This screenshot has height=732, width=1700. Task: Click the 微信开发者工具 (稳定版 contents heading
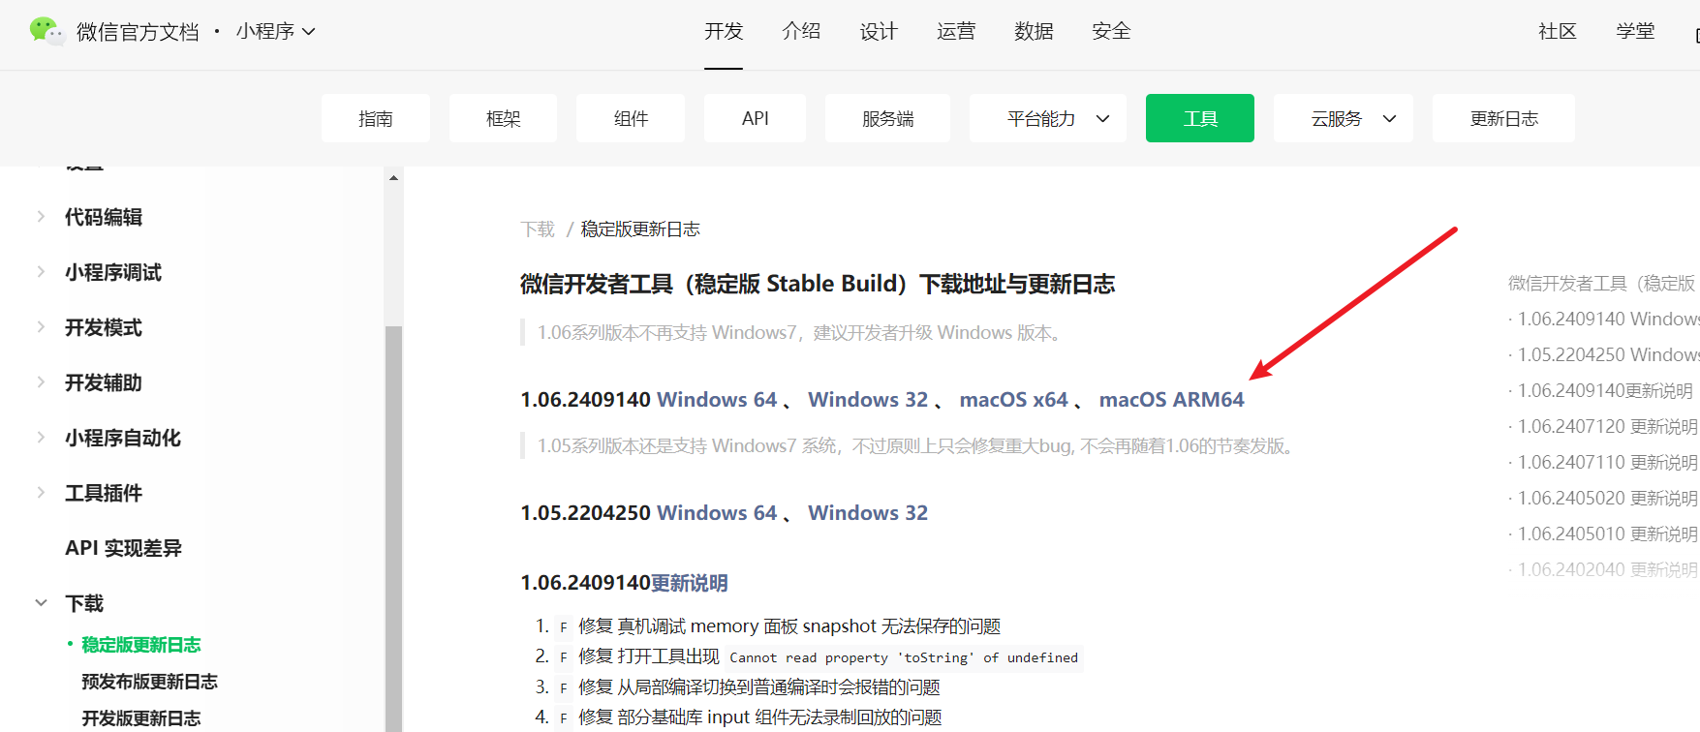(1603, 284)
